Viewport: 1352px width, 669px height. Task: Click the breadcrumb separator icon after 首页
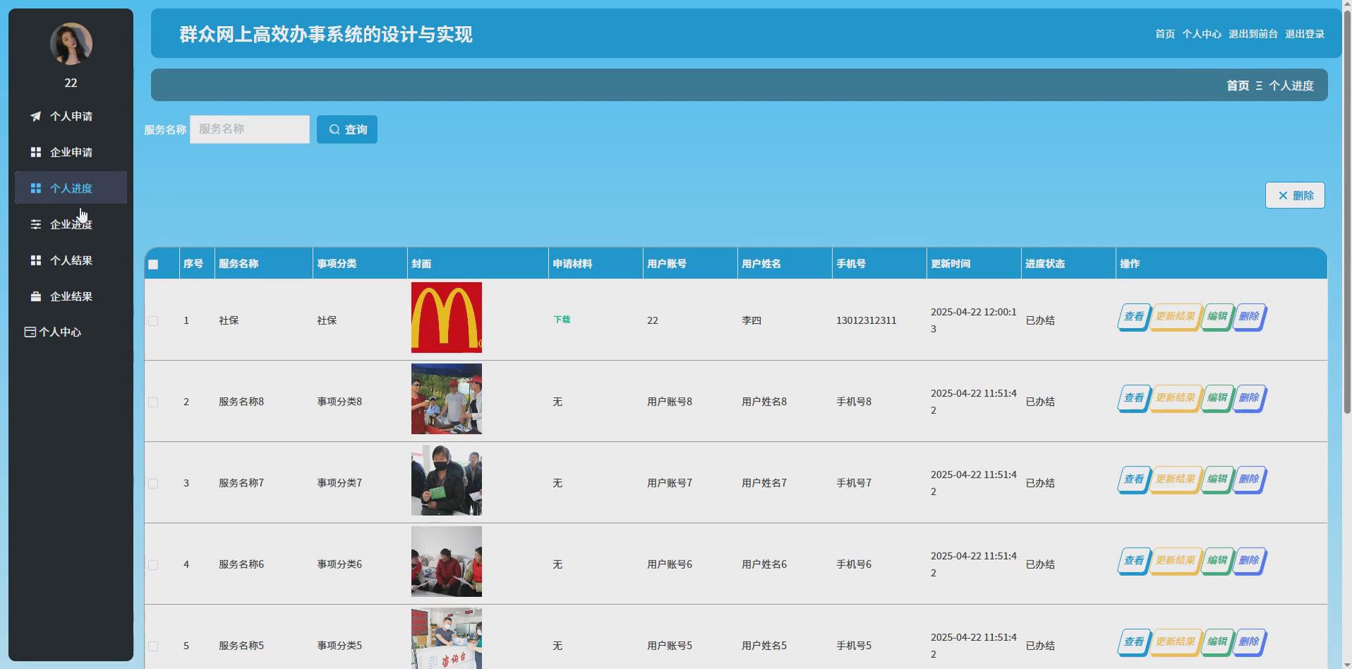pyautogui.click(x=1259, y=85)
